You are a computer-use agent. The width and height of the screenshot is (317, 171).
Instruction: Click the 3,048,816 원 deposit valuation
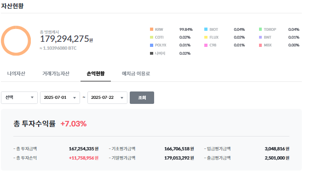pos(277,149)
